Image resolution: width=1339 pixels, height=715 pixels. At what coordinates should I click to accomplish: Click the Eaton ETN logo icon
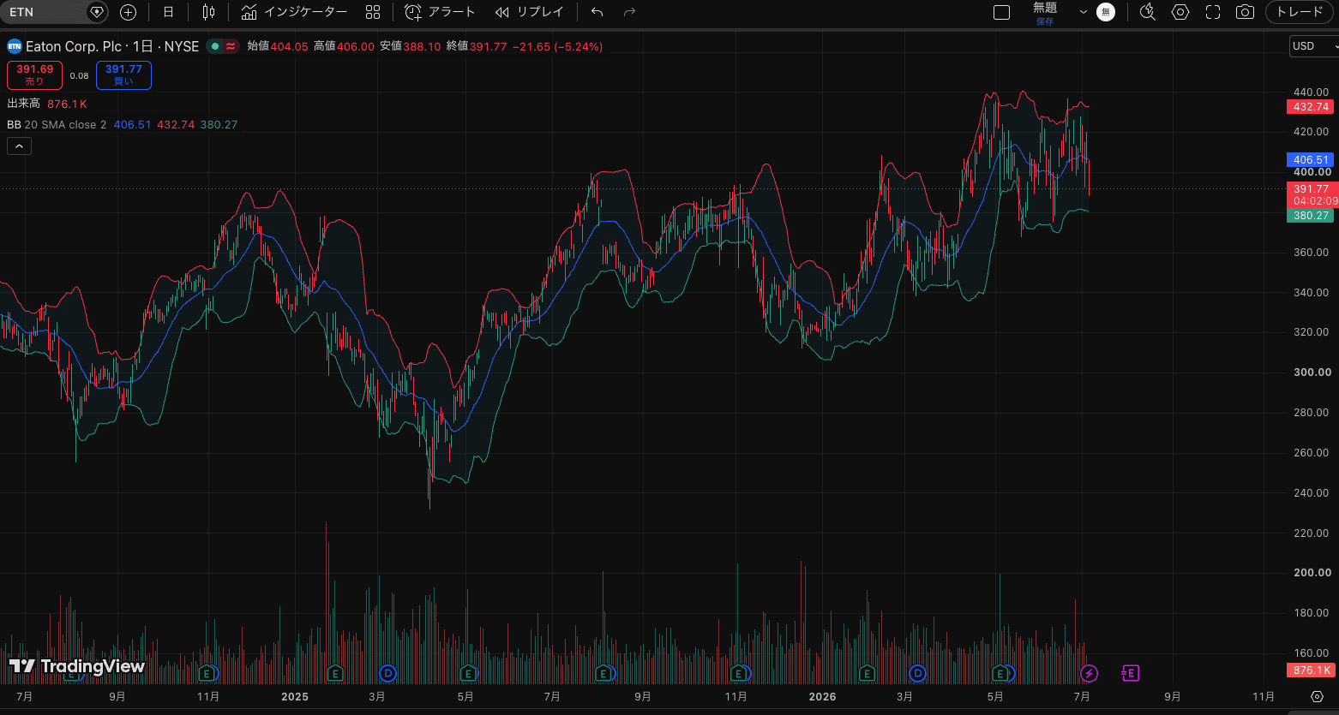tap(15, 46)
